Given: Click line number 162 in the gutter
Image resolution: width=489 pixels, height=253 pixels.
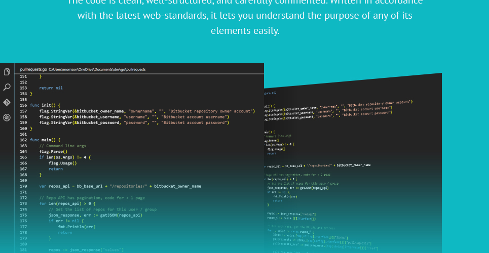Looking at the screenshot, I should pyautogui.click(x=23, y=140).
